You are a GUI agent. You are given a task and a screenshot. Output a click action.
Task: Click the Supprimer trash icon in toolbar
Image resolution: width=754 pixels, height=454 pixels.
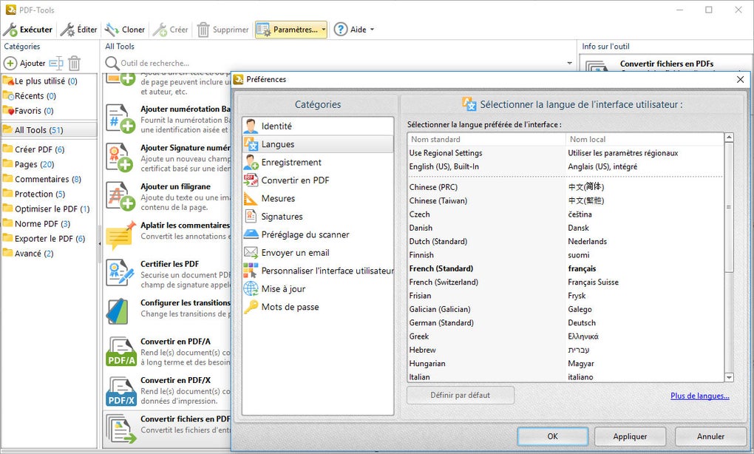coord(203,30)
